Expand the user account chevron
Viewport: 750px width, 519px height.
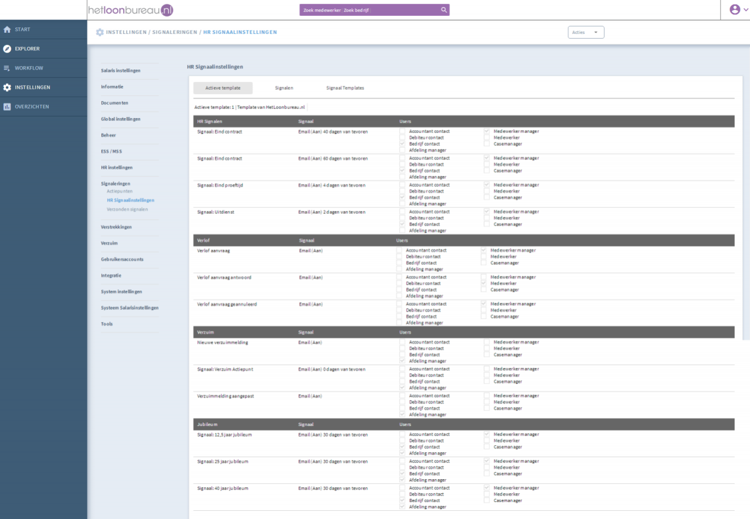745,10
